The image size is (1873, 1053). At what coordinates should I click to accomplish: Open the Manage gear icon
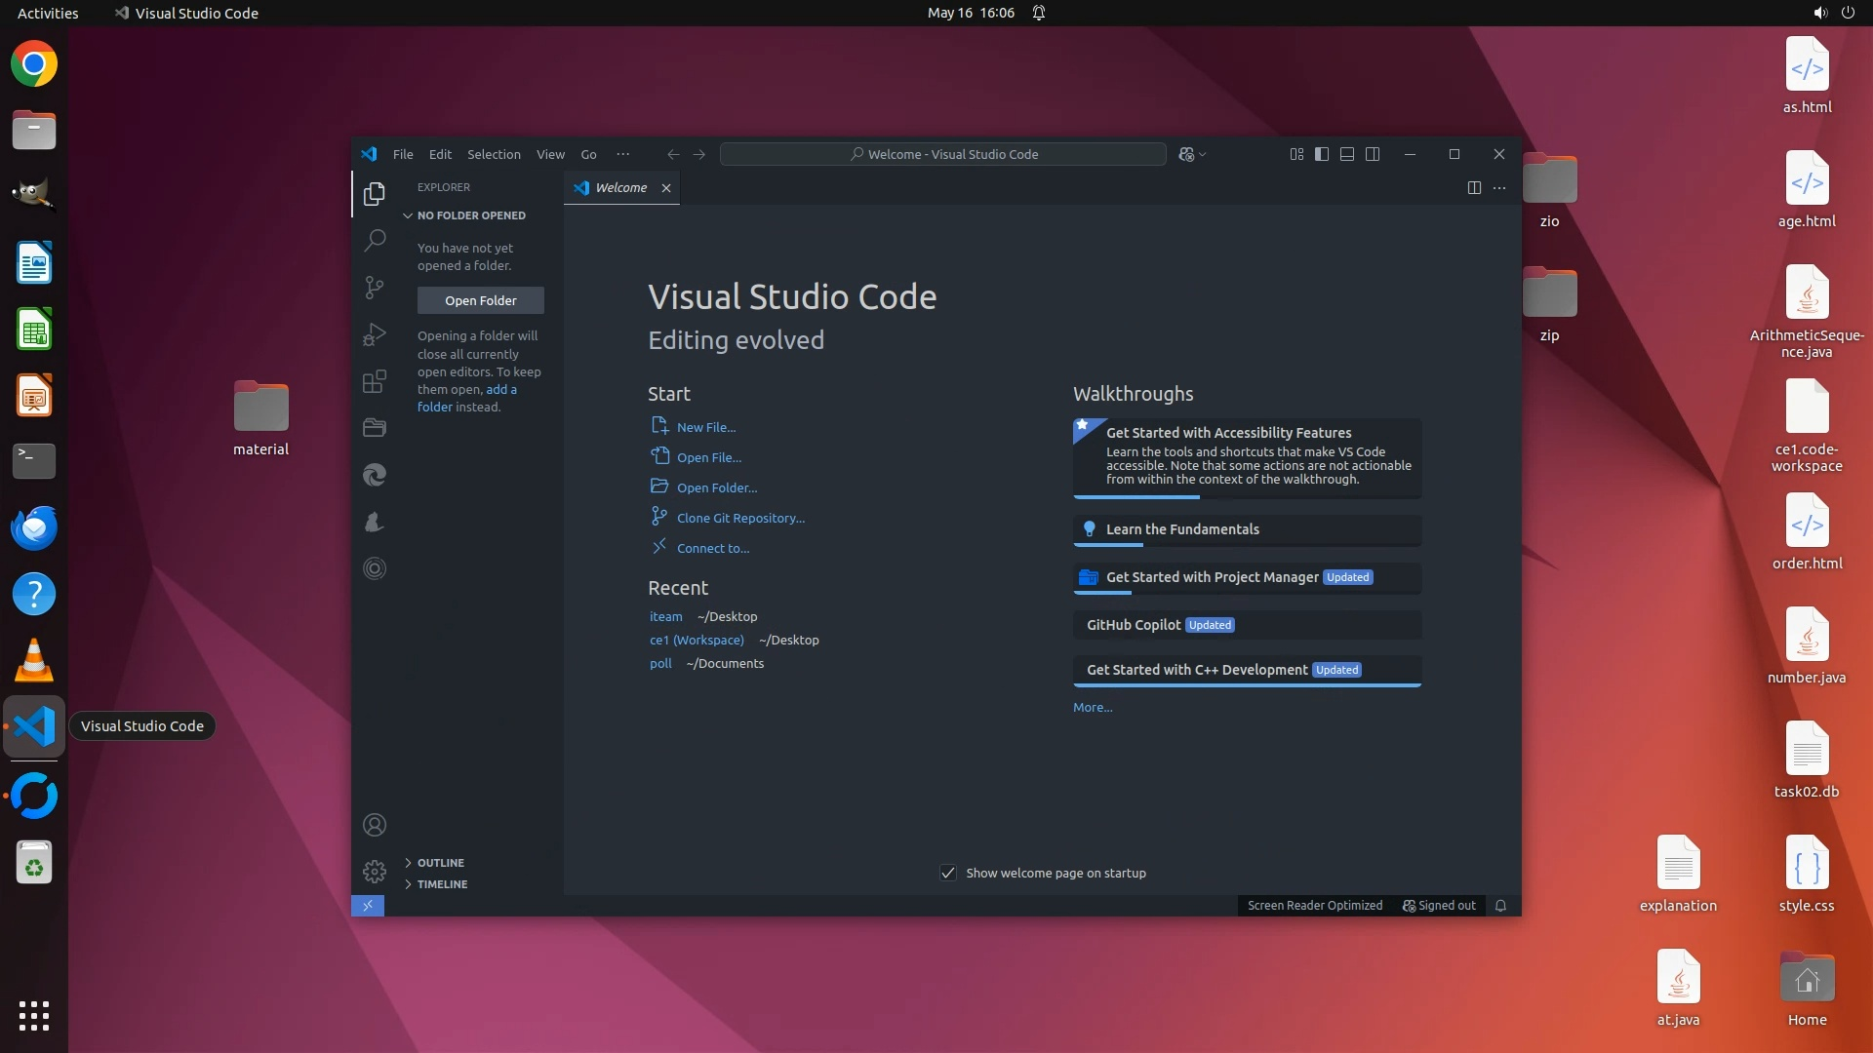pyautogui.click(x=375, y=871)
